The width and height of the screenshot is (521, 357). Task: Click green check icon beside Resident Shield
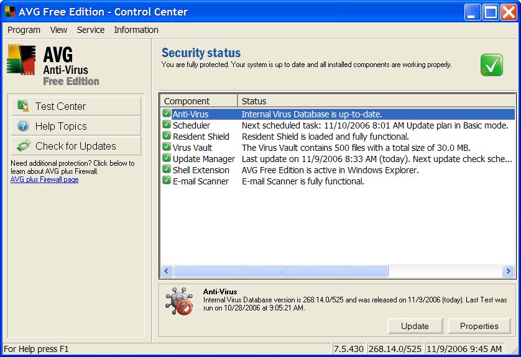tap(167, 136)
